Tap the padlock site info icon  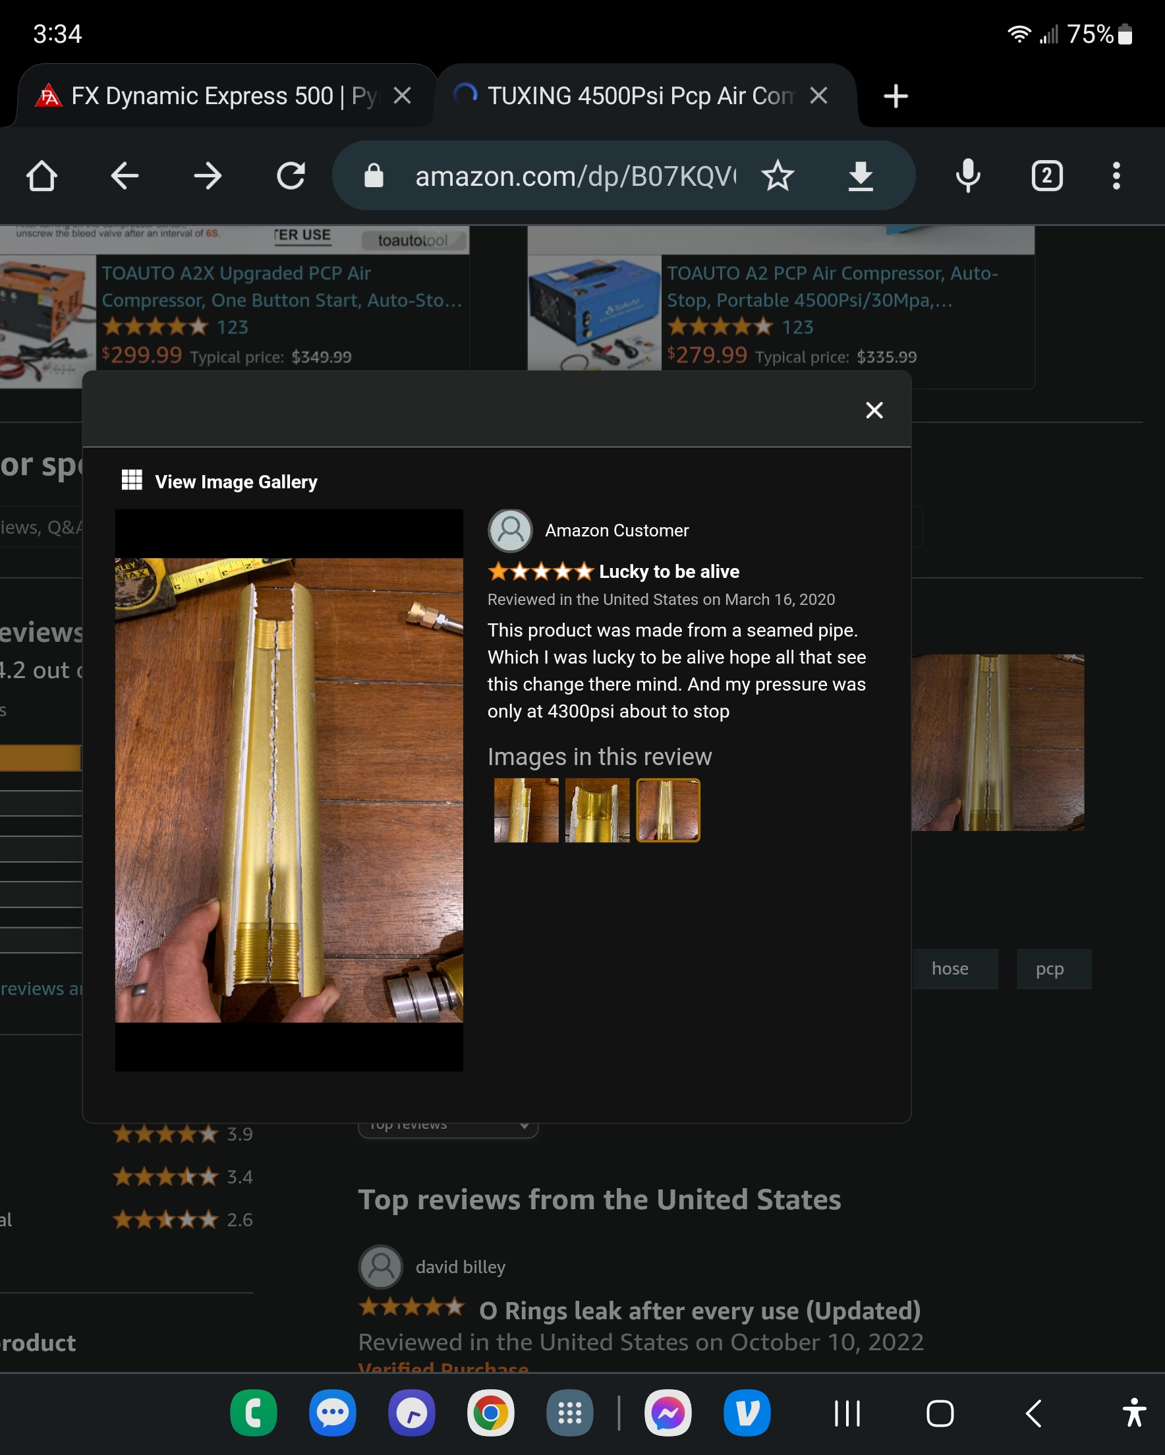(x=373, y=176)
